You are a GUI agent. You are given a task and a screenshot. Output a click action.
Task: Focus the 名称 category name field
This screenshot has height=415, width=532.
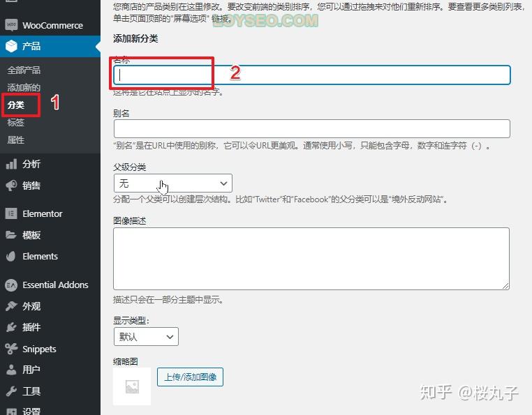click(312, 75)
